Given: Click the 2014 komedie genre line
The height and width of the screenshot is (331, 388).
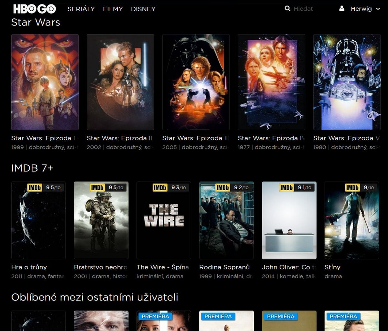Looking at the screenshot, I should tap(289, 276).
